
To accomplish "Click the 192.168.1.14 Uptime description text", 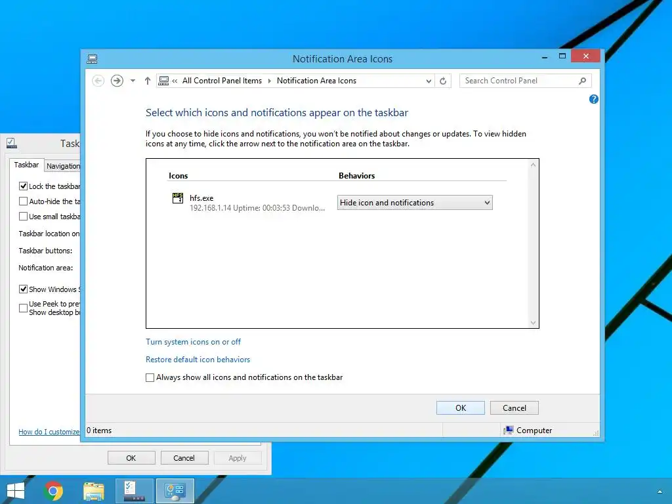I will 257,208.
